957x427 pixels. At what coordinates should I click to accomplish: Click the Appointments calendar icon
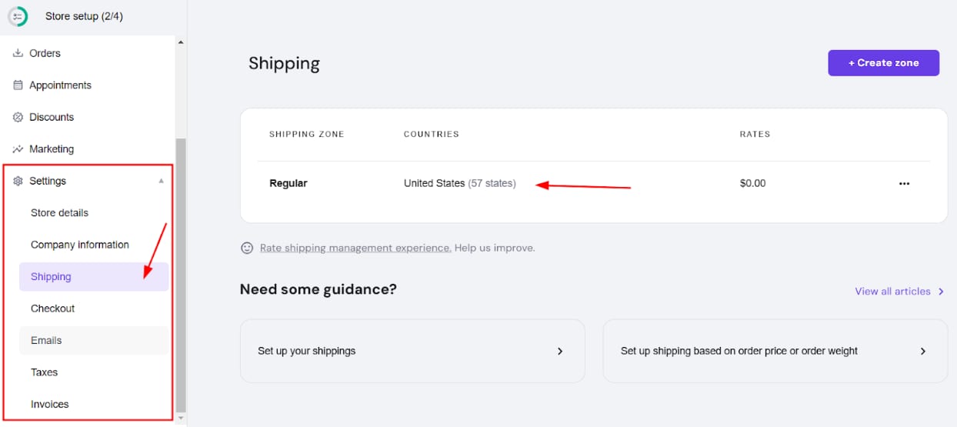point(18,85)
